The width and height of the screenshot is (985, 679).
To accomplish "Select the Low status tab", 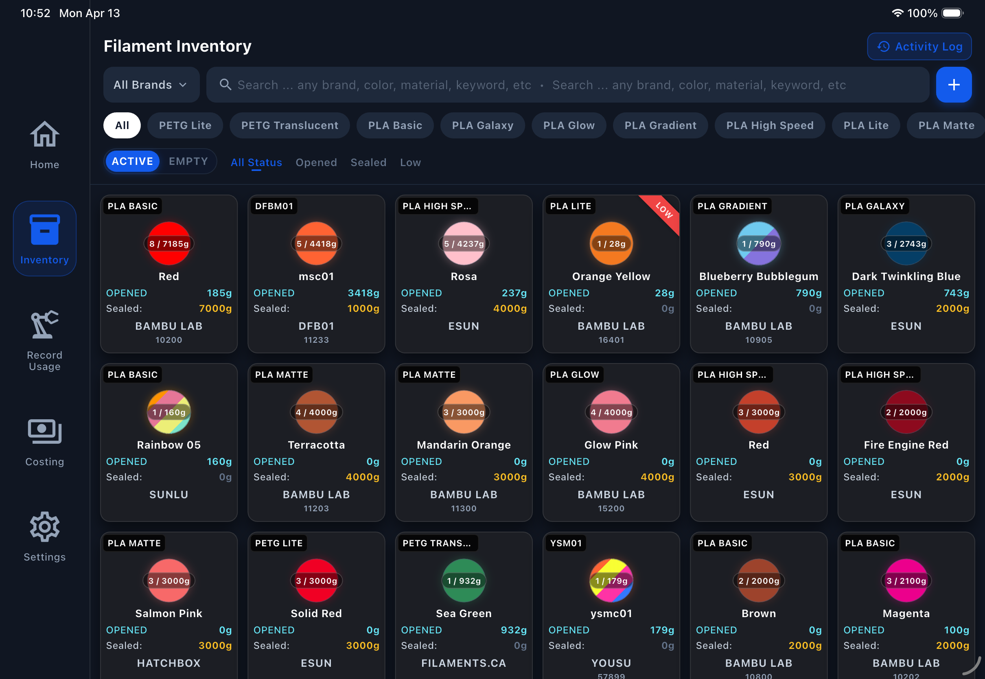I will pos(410,162).
